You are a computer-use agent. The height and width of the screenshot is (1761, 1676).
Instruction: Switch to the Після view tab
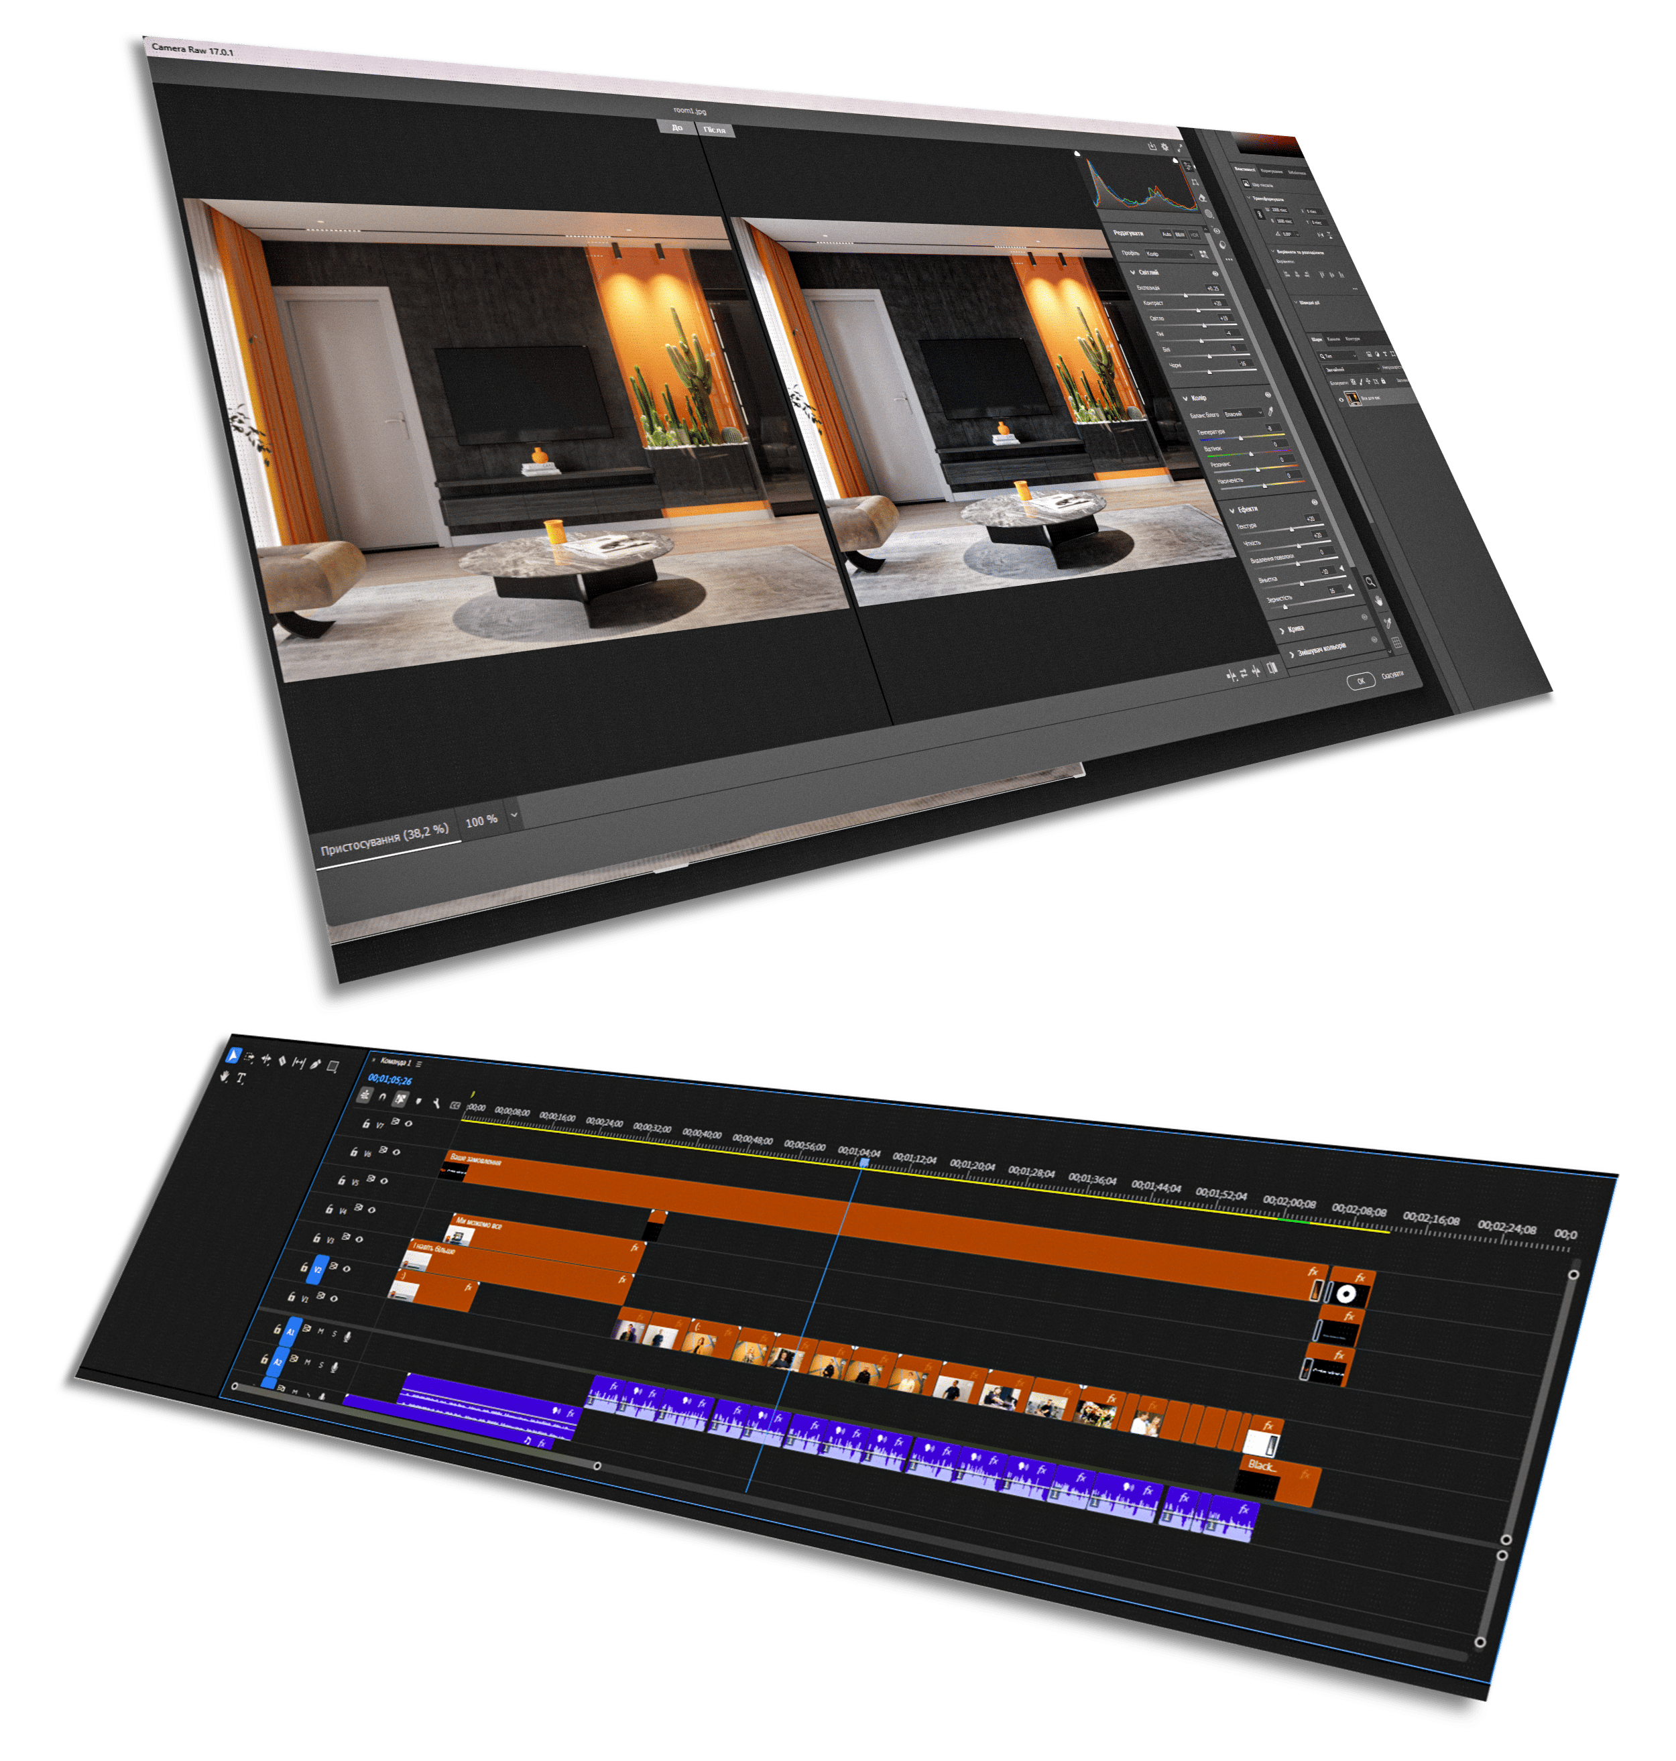714,131
